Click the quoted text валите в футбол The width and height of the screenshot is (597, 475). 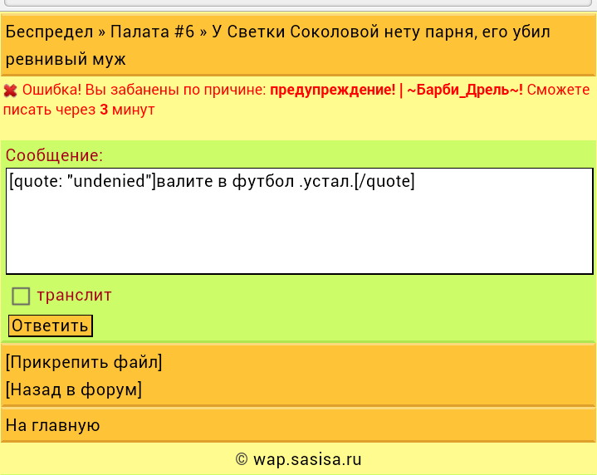[224, 181]
